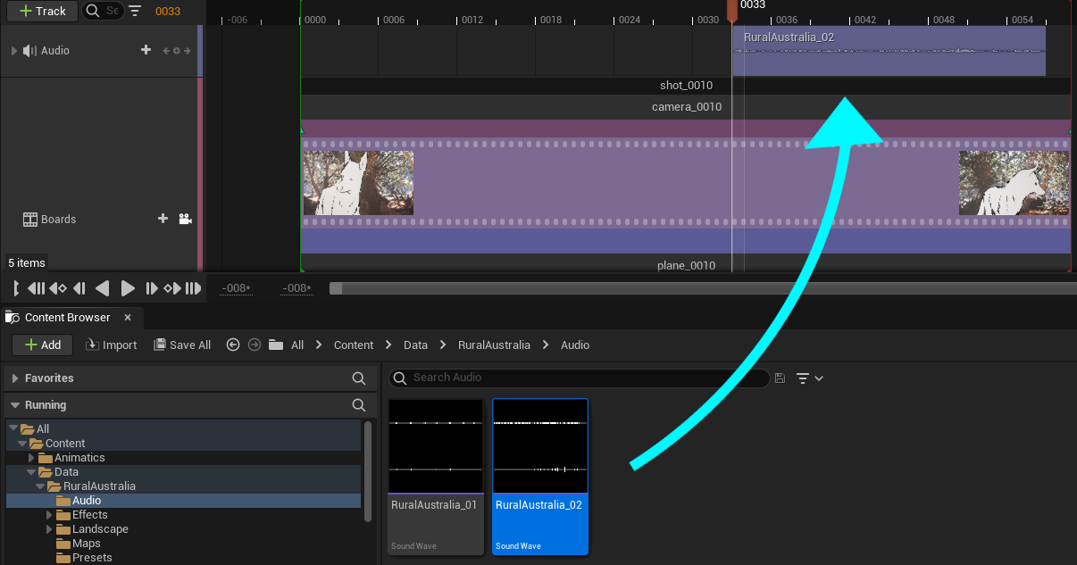Search within Favorites

click(359, 378)
